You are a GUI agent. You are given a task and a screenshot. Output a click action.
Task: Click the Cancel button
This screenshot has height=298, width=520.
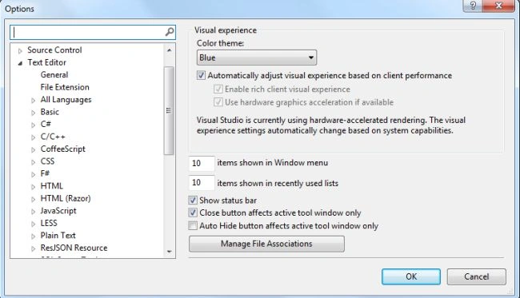point(477,276)
